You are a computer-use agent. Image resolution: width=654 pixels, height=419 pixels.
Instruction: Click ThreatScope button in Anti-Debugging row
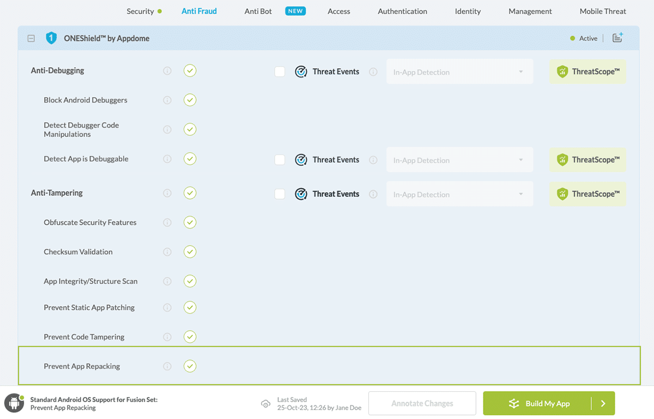coord(588,71)
